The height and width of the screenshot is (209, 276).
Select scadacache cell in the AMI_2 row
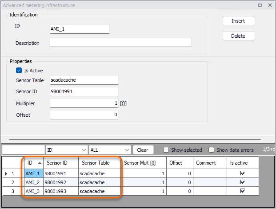[100, 182]
